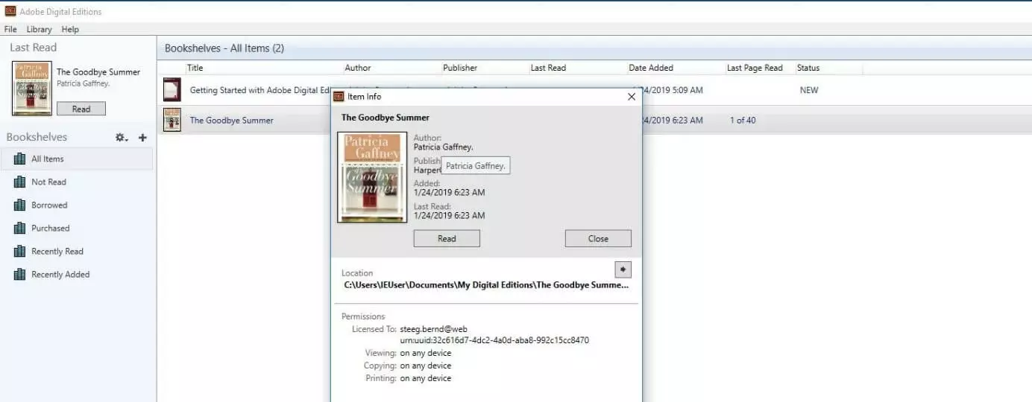The image size is (1032, 402).
Task: Select the Purchased bookshelf
Action: (77, 228)
